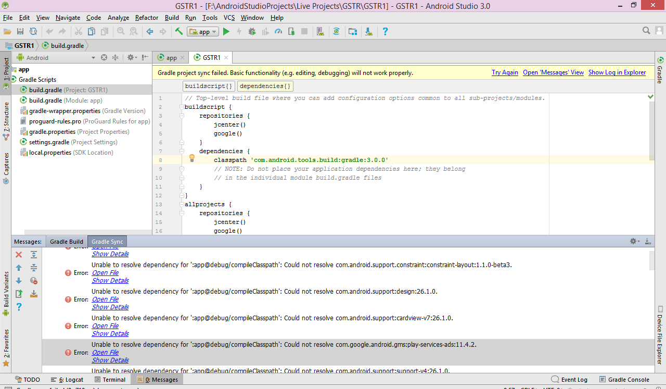The height and width of the screenshot is (389, 666).
Task: Run the app with the green play icon
Action: point(226,32)
